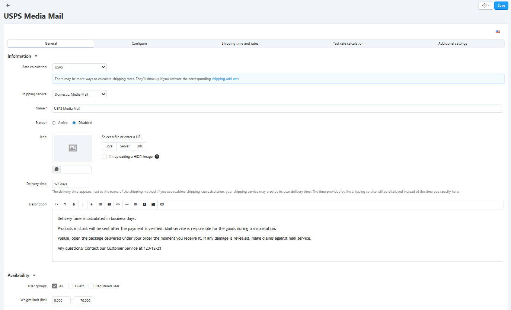Click the icon alt text comment icon
The width and height of the screenshot is (511, 310).
click(57, 169)
